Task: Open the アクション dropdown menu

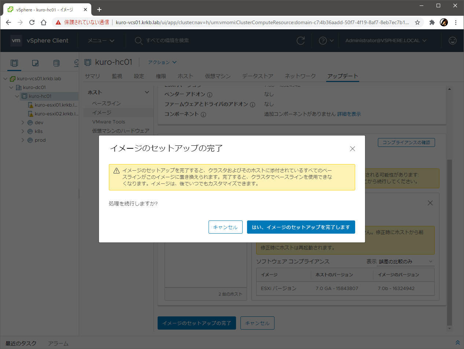Action: click(x=162, y=62)
